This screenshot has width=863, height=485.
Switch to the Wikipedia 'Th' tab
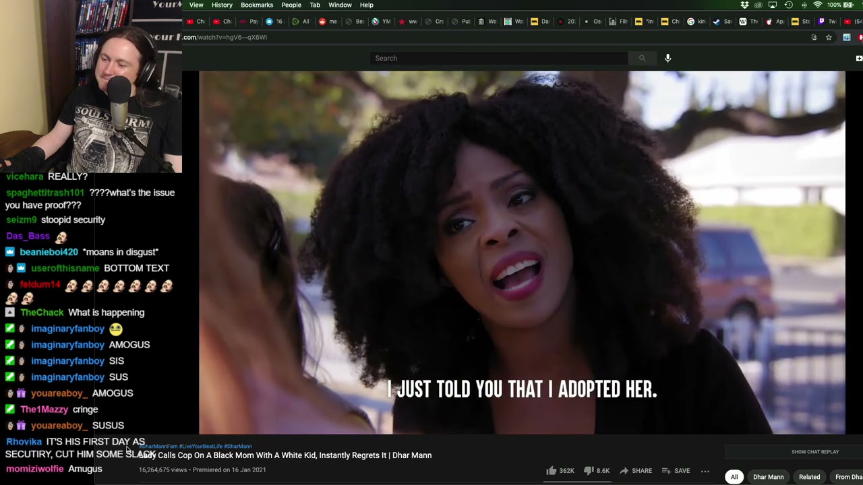click(748, 22)
